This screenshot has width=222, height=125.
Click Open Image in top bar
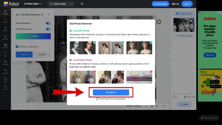(x=58, y=4)
